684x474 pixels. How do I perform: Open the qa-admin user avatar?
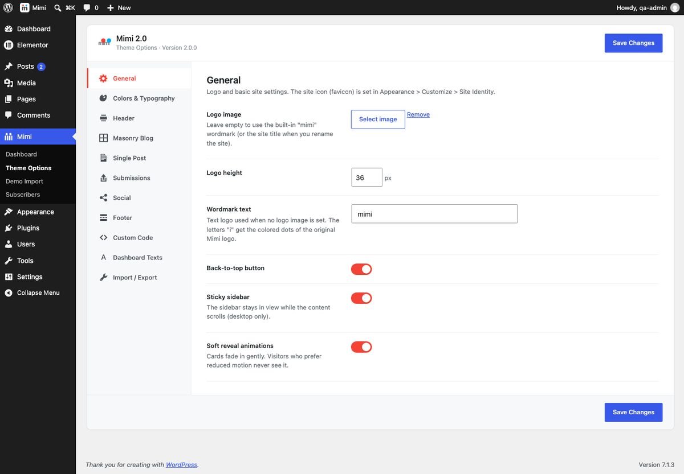675,7
